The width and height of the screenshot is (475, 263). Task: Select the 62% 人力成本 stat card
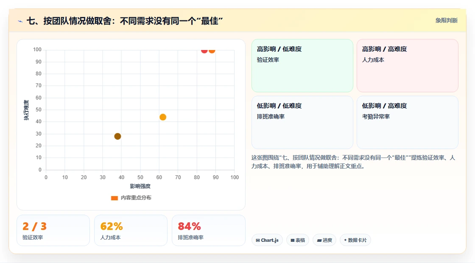click(131, 230)
